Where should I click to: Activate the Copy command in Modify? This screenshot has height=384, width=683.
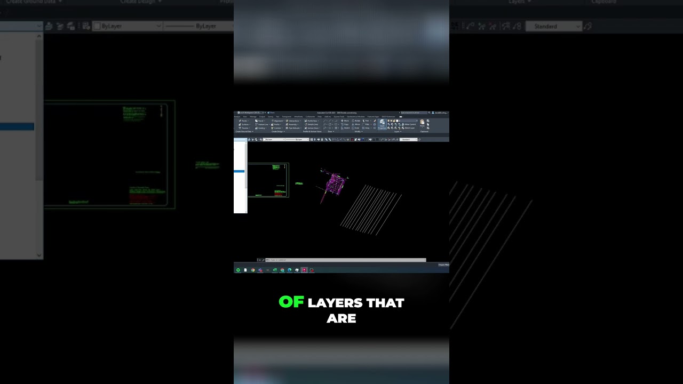[x=345, y=124]
